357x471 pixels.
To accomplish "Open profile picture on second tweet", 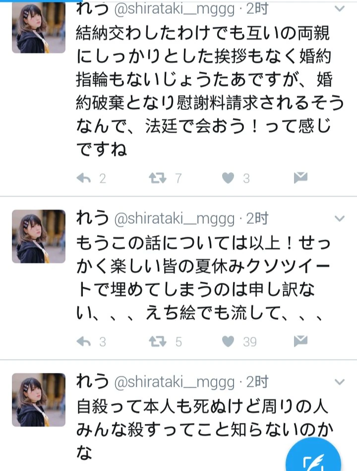I will pyautogui.click(x=39, y=236).
